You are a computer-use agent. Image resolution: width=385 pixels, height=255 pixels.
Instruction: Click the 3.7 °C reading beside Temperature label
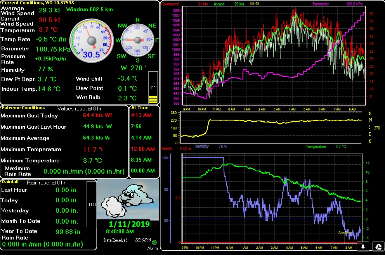tap(48, 30)
